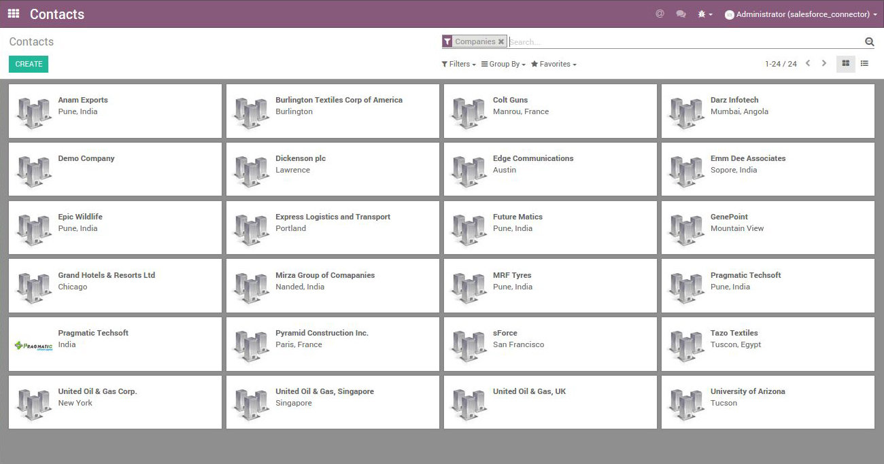The width and height of the screenshot is (884, 464).
Task: Expand the Group By dropdown
Action: coord(503,64)
